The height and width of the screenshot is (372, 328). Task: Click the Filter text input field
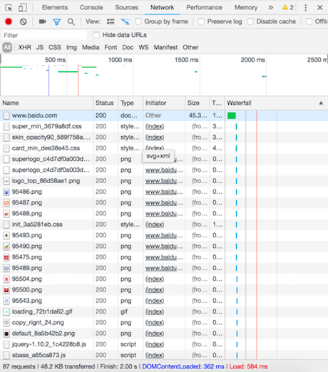point(45,35)
